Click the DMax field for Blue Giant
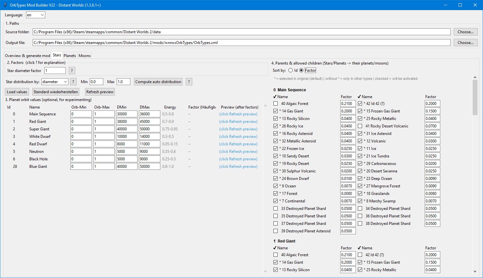This screenshot has width=483, height=278. tap(149, 167)
